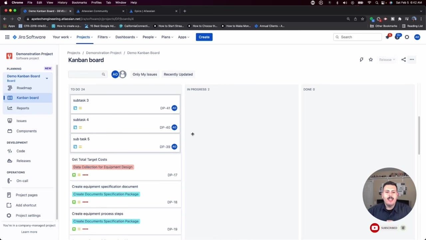The image size is (426, 240).
Task: Click the Demonstration Project avatar icon
Action: [9, 56]
